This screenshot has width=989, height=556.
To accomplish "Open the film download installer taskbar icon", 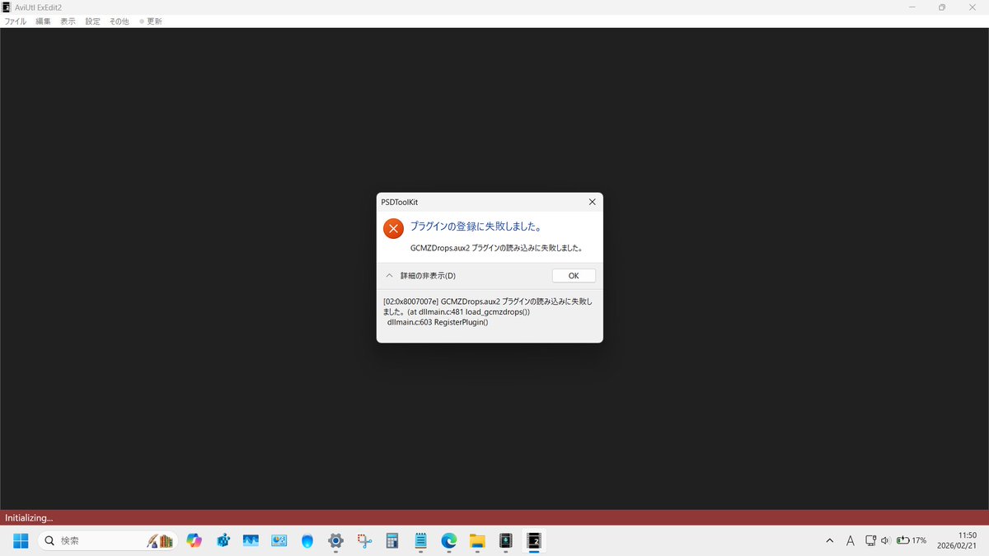I will pos(506,540).
